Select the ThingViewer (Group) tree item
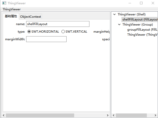The height and width of the screenshot is (118, 158). [137, 25]
